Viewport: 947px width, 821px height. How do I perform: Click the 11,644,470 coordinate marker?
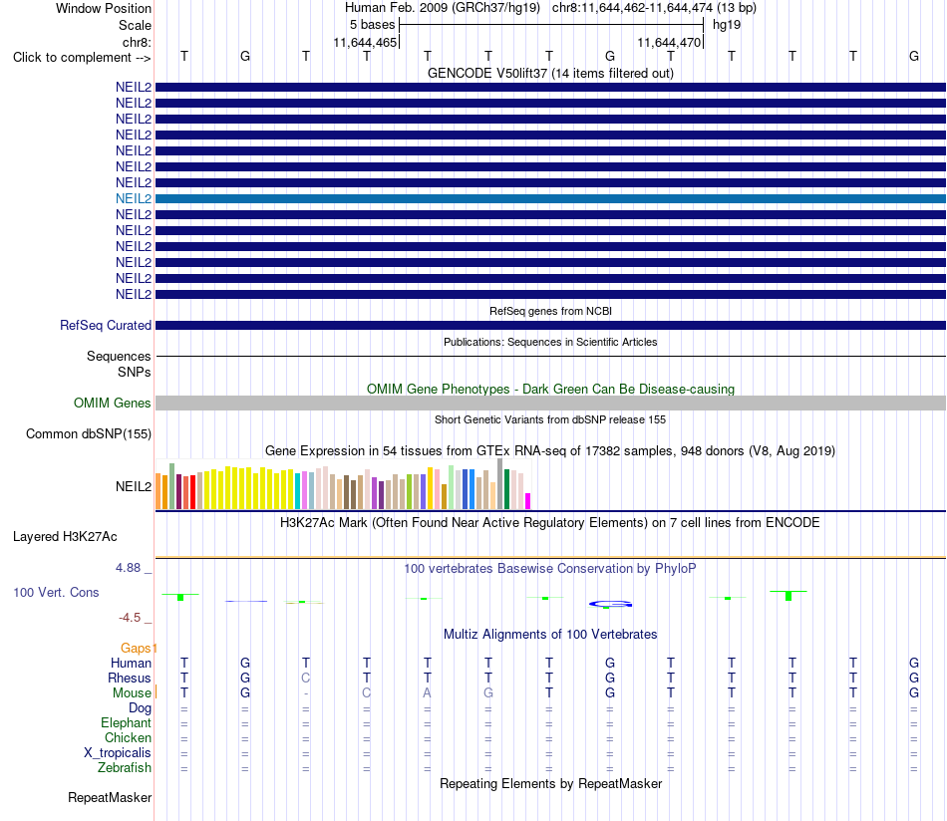coord(669,42)
